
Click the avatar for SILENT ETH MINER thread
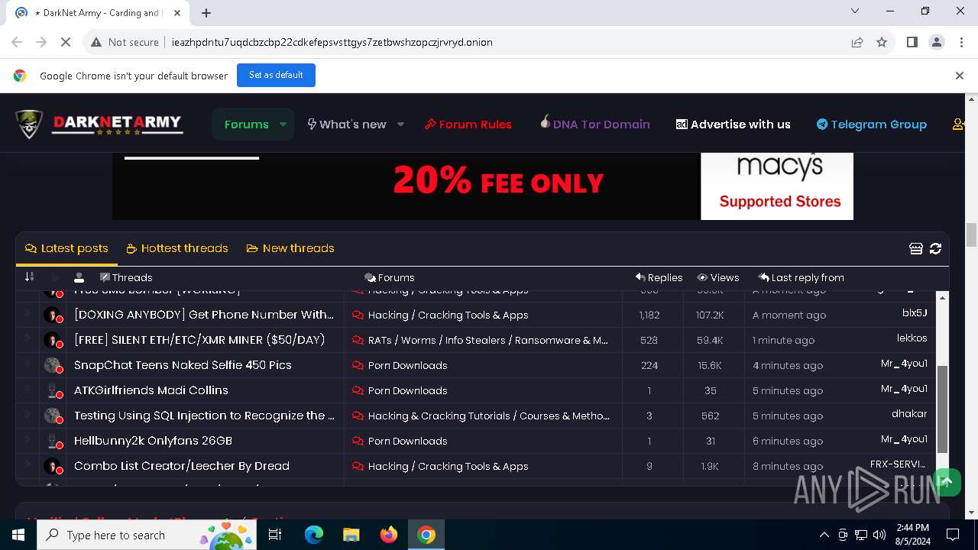click(x=53, y=340)
